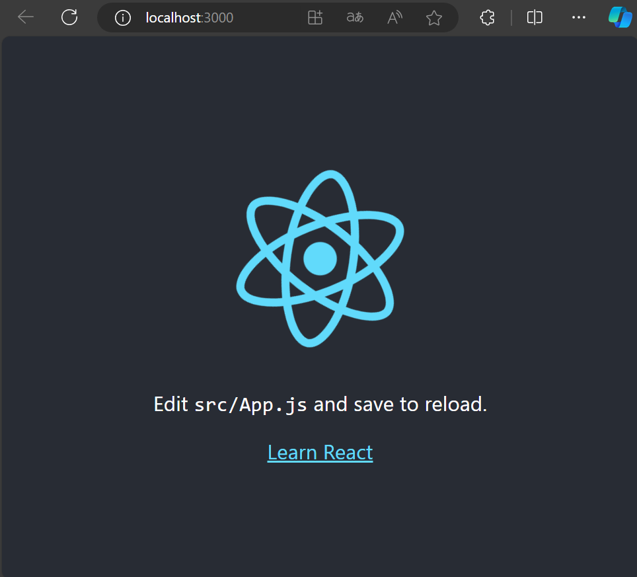The image size is (637, 577).
Task: Open the Extensions puzzle icon
Action: [487, 17]
